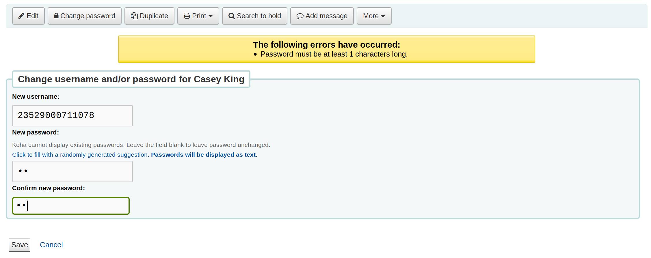Click the randomly generated suggestion link
The image size is (651, 258).
coord(81,155)
